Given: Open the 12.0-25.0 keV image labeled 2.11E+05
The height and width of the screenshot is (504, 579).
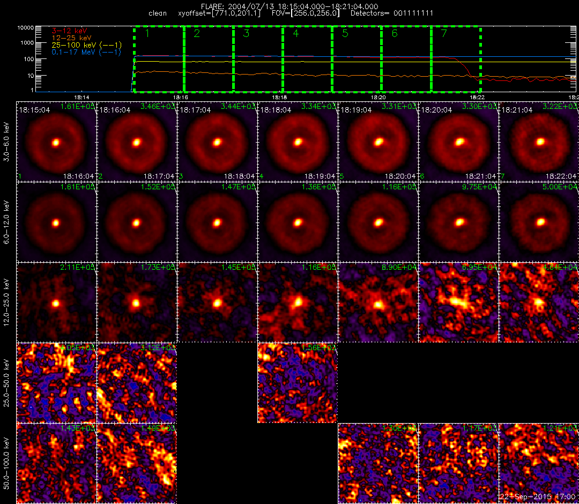Looking at the screenshot, I should [x=56, y=303].
